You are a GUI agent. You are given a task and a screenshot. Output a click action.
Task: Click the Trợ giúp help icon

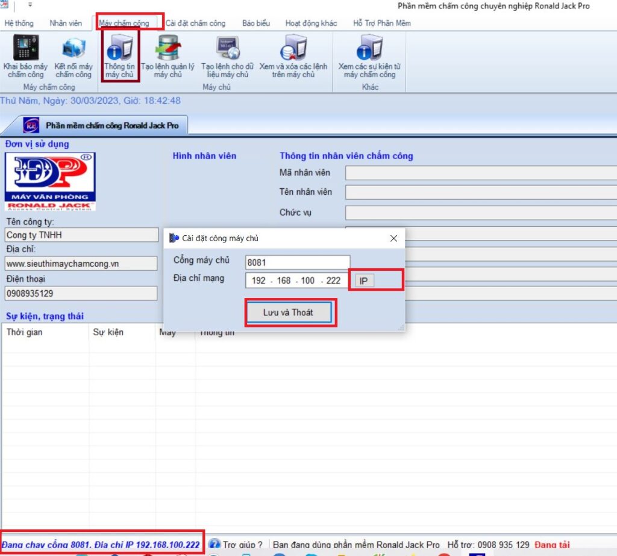(x=215, y=544)
